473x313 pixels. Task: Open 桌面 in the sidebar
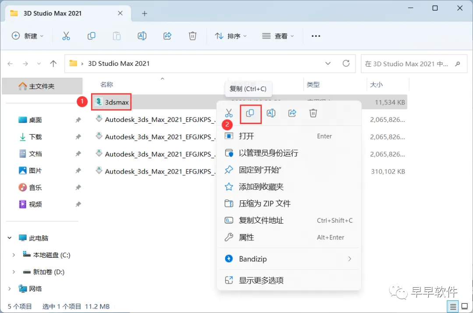pyautogui.click(x=35, y=120)
